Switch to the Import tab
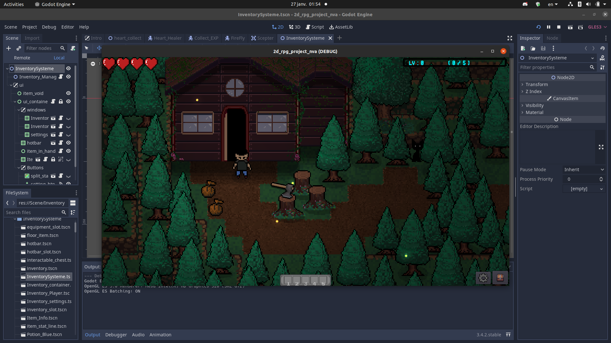Viewport: 611px width, 343px height. point(32,38)
